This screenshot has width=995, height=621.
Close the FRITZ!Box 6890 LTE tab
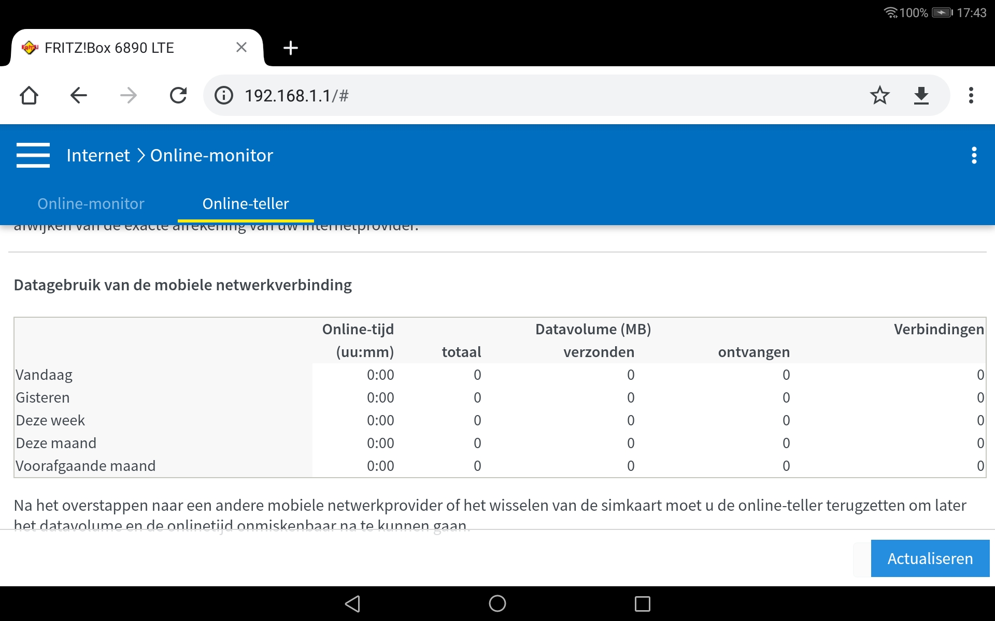coord(241,48)
